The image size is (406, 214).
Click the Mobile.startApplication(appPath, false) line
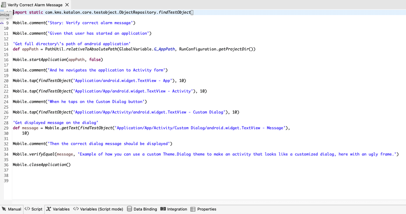click(58, 60)
